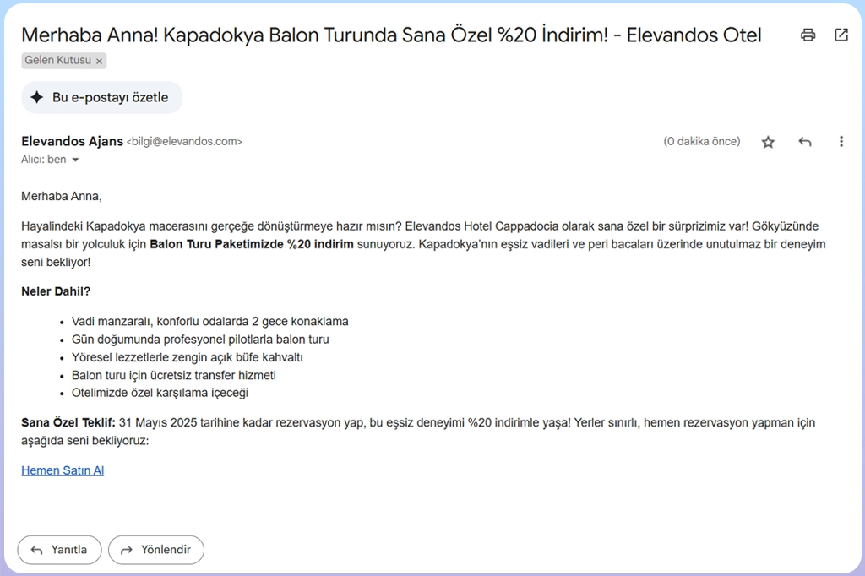Image resolution: width=865 pixels, height=576 pixels.
Task: Click the bold Balon Turu Paketimizde %20 indirim text
Action: point(252,244)
